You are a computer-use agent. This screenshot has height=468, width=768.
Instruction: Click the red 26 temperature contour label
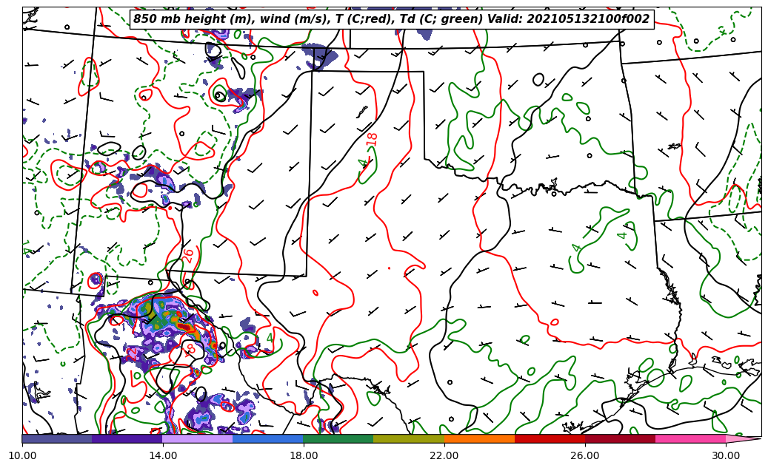pos(188,256)
